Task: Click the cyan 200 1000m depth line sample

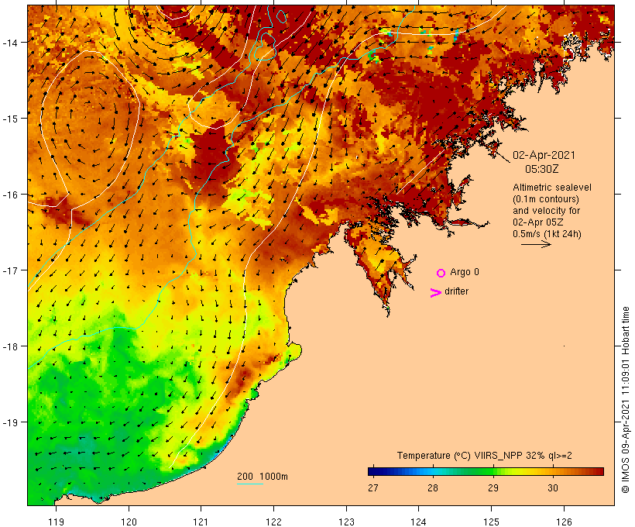Action: 250,484
